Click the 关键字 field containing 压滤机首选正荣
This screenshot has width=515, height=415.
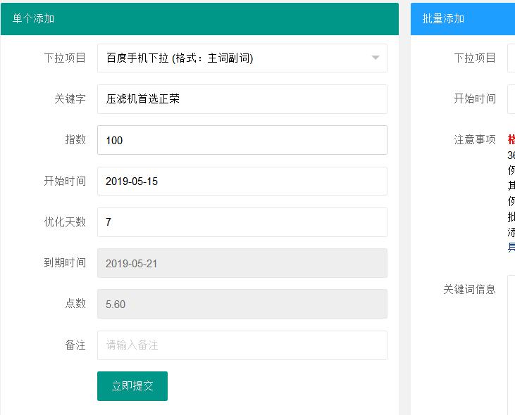coord(242,99)
